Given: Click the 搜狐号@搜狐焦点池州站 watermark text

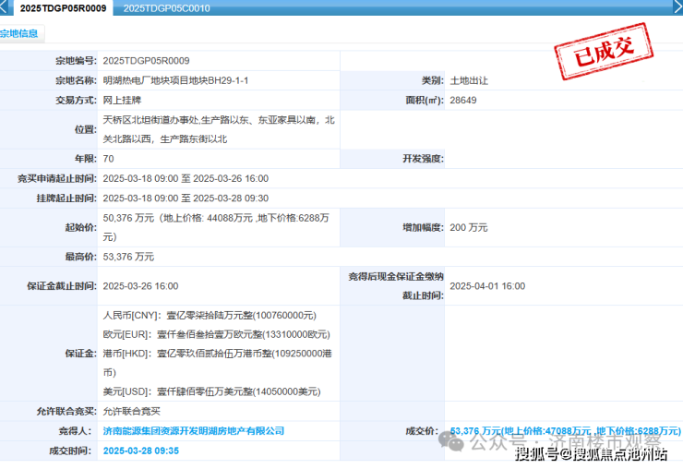Looking at the screenshot, I should (x=592, y=453).
